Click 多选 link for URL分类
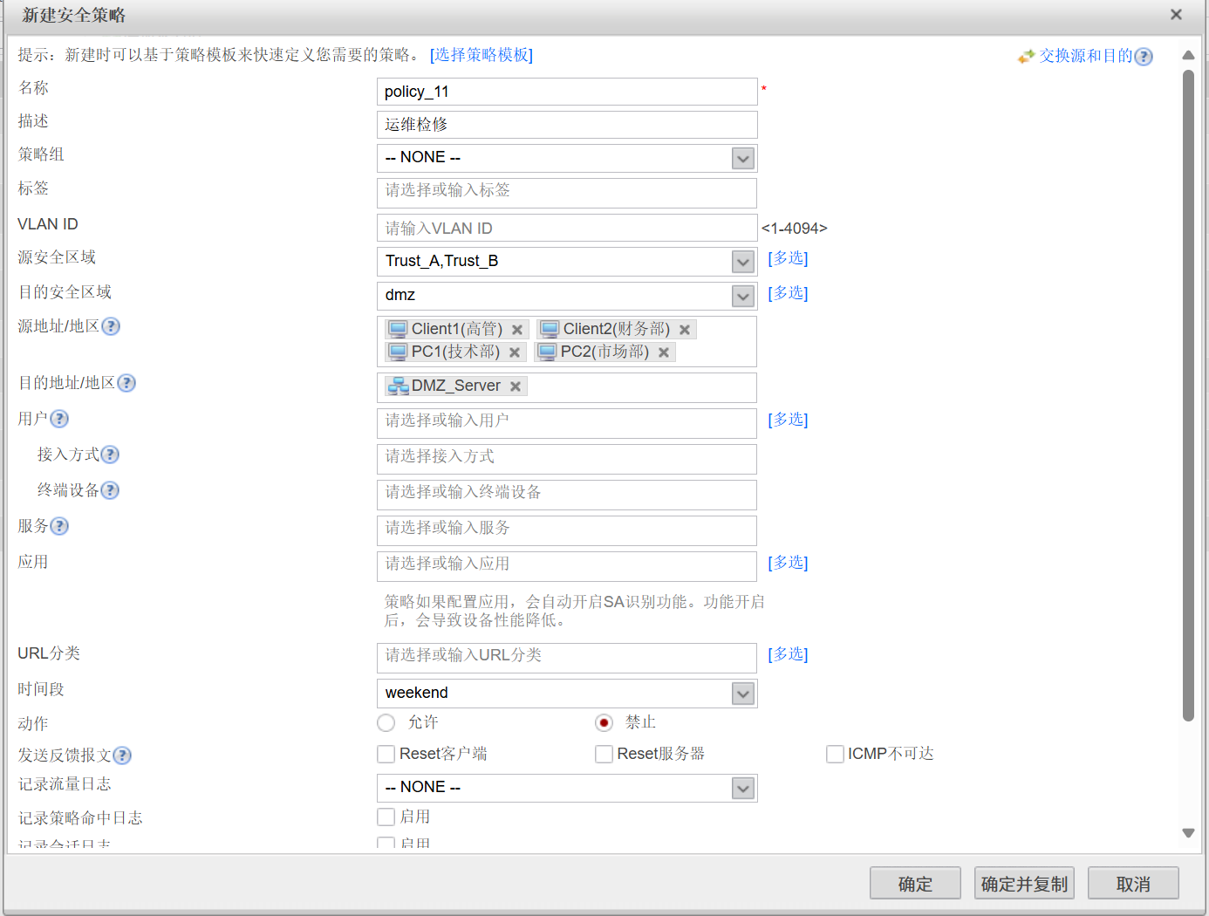The height and width of the screenshot is (916, 1209). 788,654
